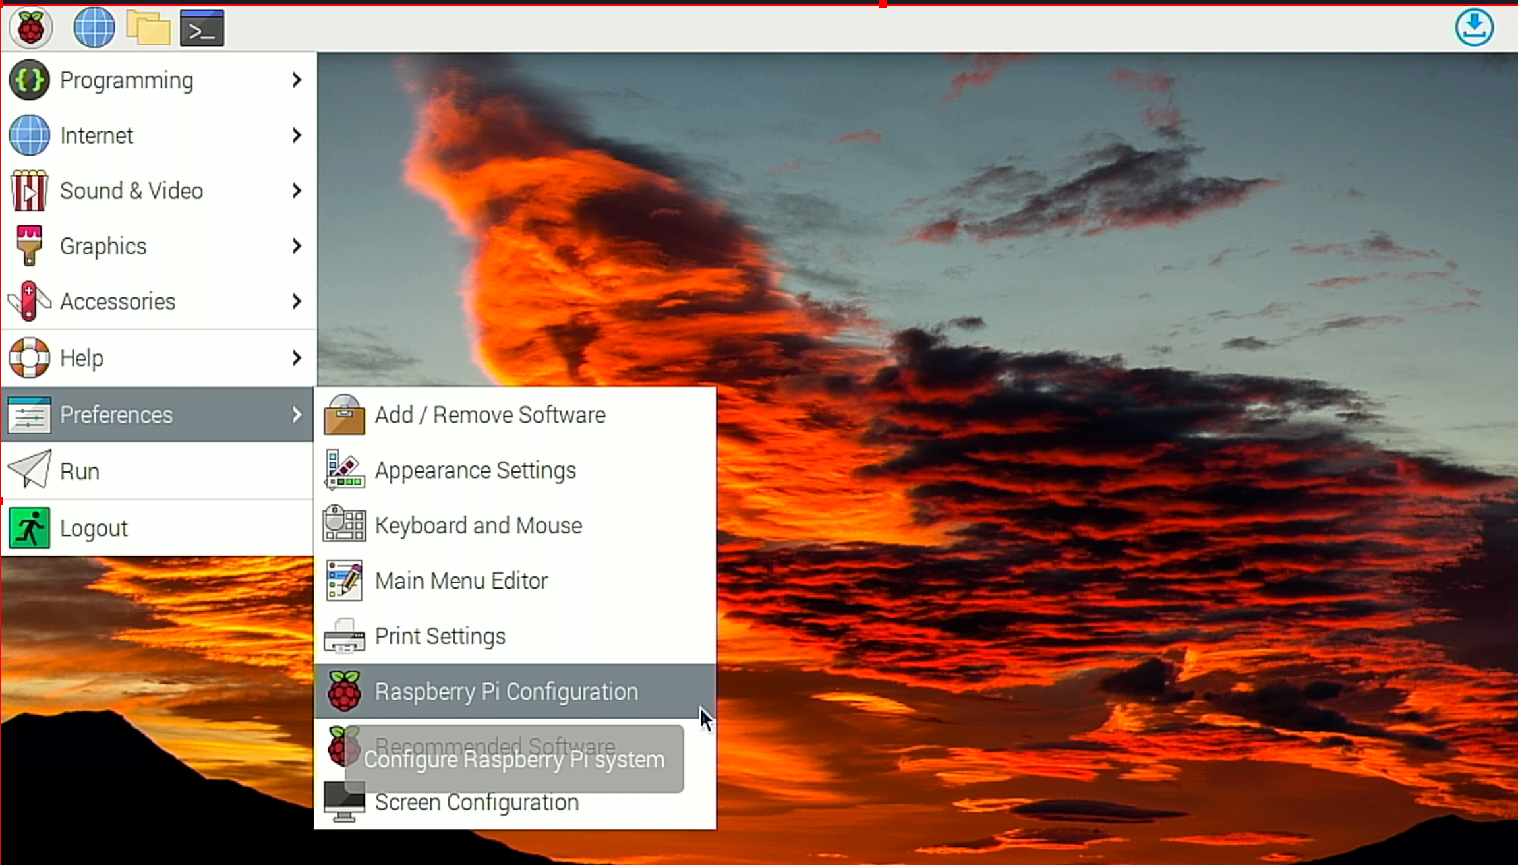Open Keyboard and Mouse settings
Image resolution: width=1518 pixels, height=865 pixels.
(477, 525)
